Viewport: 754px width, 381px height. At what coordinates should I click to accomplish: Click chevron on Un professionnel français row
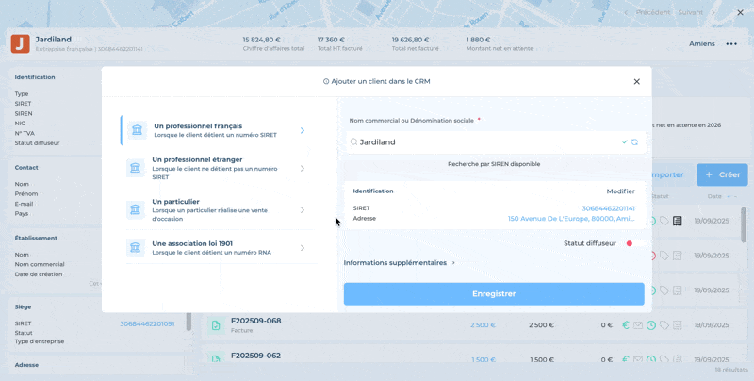point(303,130)
